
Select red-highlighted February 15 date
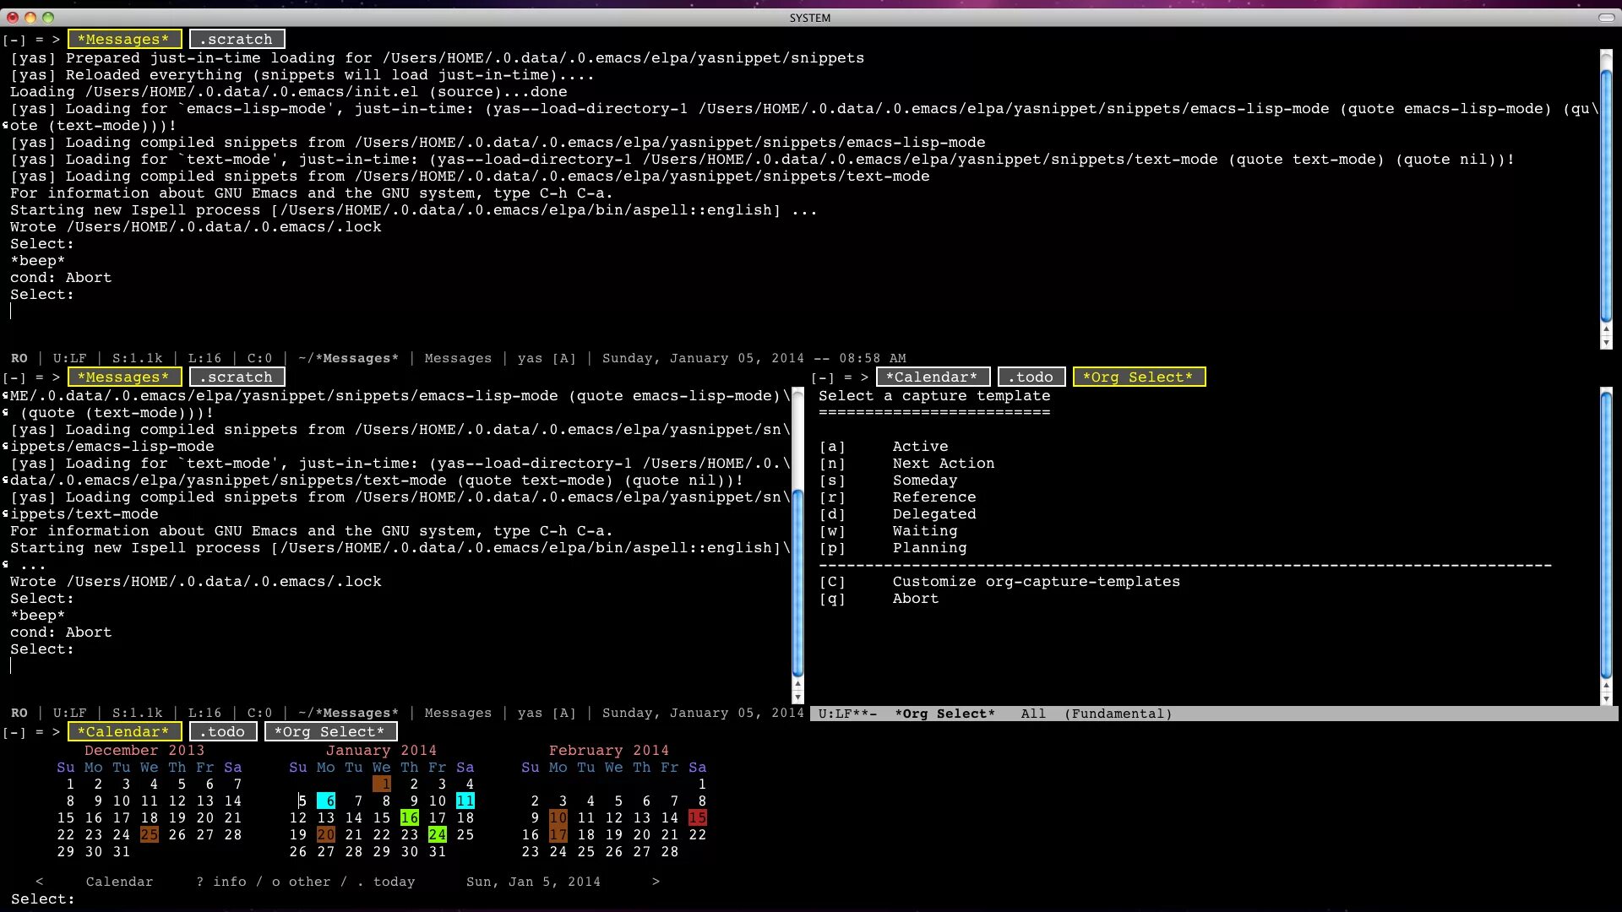pyautogui.click(x=698, y=817)
